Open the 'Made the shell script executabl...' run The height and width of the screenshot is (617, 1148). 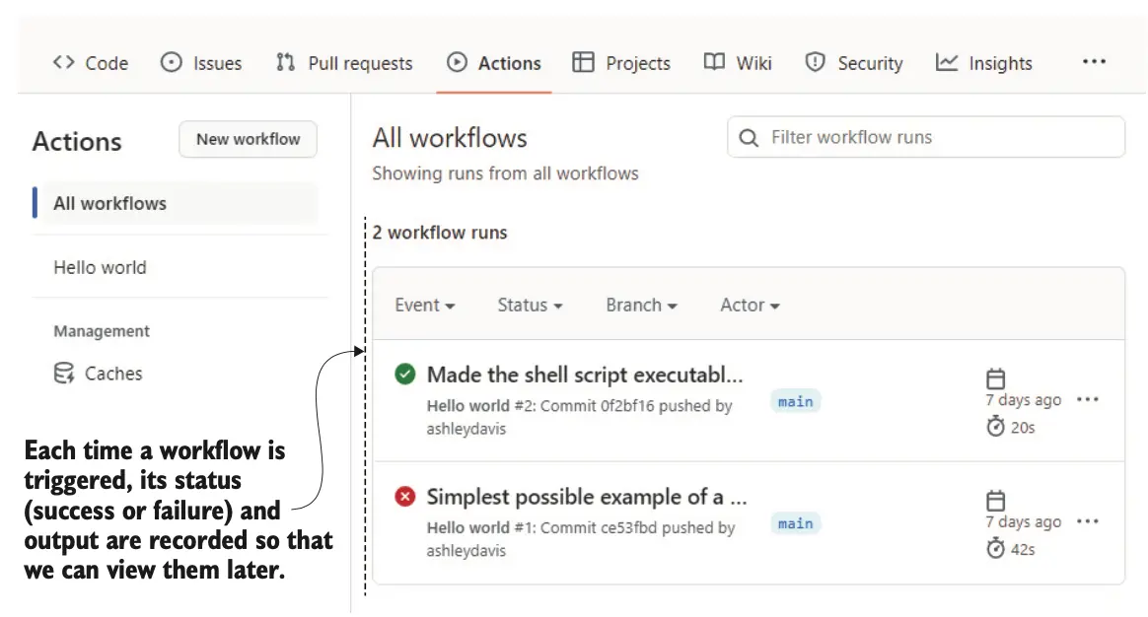click(584, 375)
